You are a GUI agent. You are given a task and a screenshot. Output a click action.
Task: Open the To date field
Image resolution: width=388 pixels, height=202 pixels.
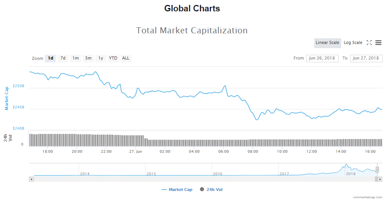click(x=366, y=58)
